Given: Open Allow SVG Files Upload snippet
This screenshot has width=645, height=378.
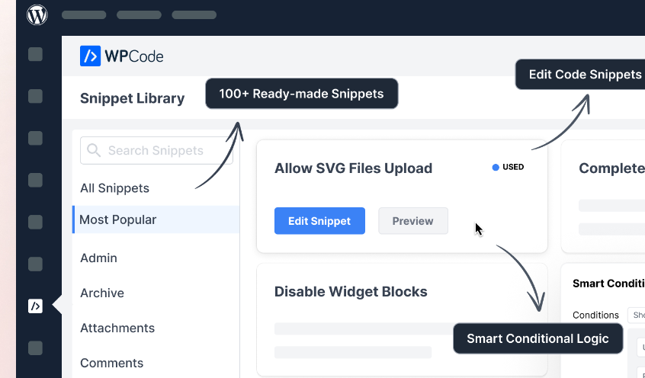Looking at the screenshot, I should tap(353, 168).
